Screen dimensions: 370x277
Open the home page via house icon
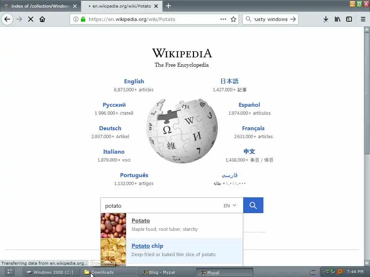[42, 19]
